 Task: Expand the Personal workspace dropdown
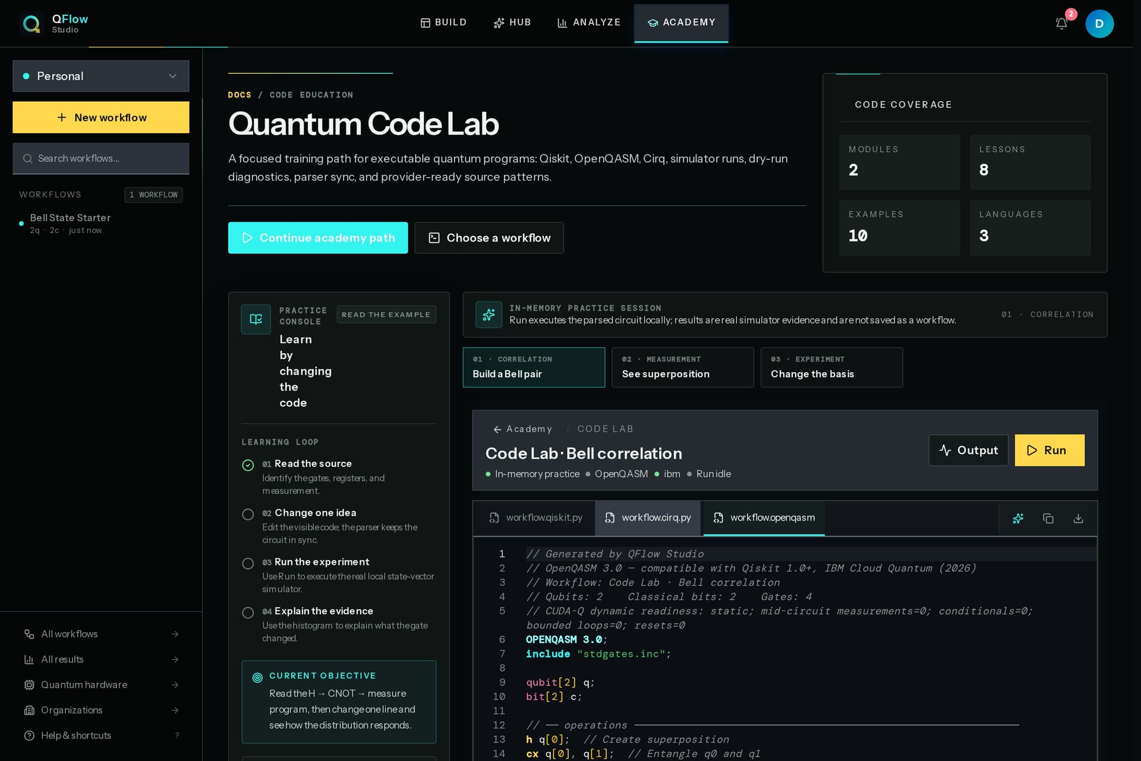coord(101,76)
